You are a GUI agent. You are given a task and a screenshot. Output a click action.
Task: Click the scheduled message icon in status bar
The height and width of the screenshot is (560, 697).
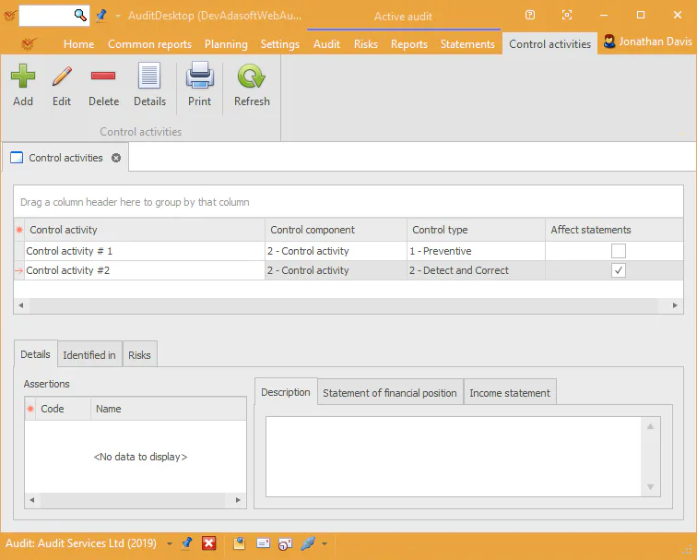285,543
